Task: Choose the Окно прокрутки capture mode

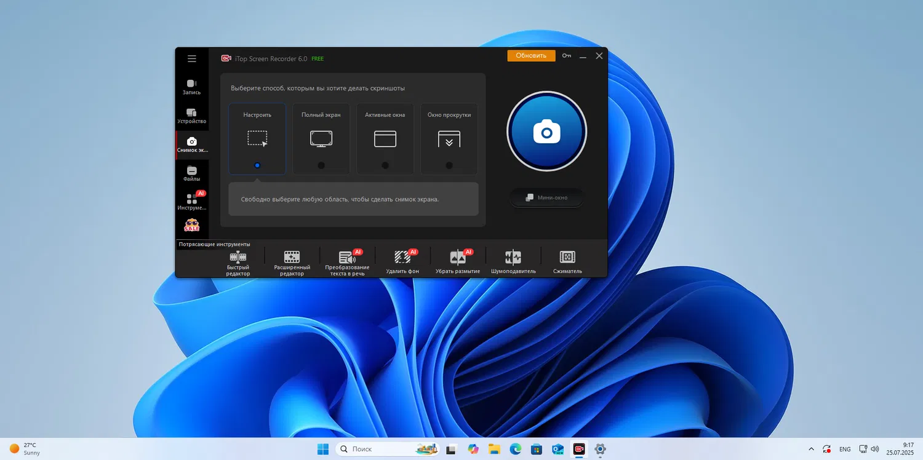Action: (449, 139)
